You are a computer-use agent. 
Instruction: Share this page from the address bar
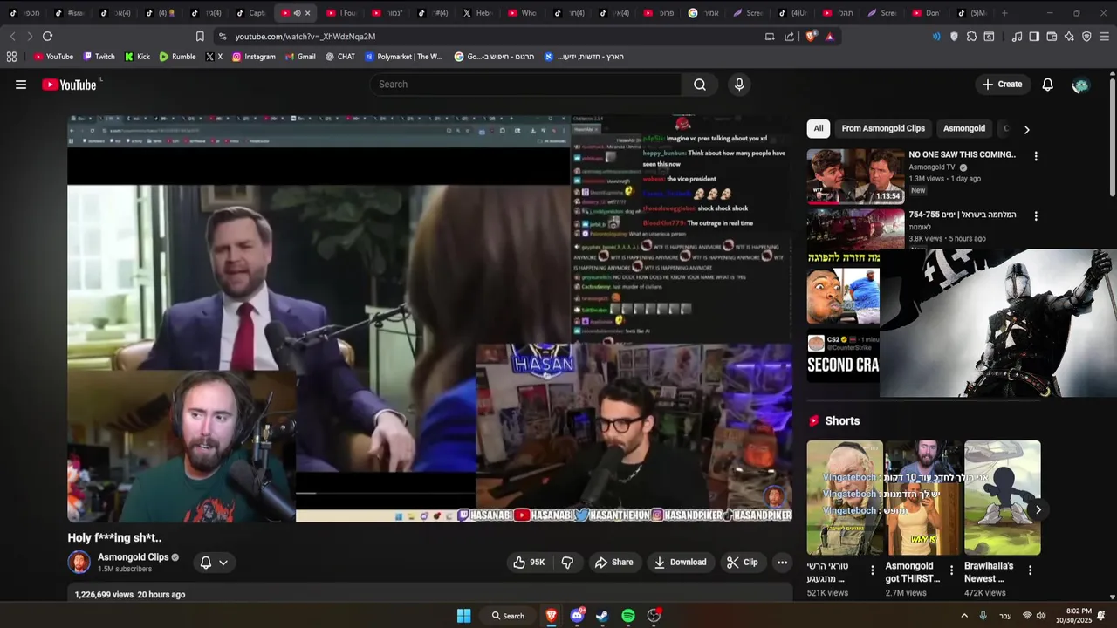[x=790, y=37]
